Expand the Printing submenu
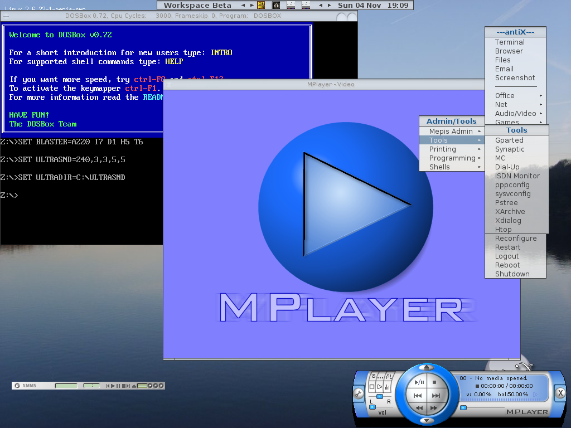The image size is (571, 428). [x=452, y=149]
